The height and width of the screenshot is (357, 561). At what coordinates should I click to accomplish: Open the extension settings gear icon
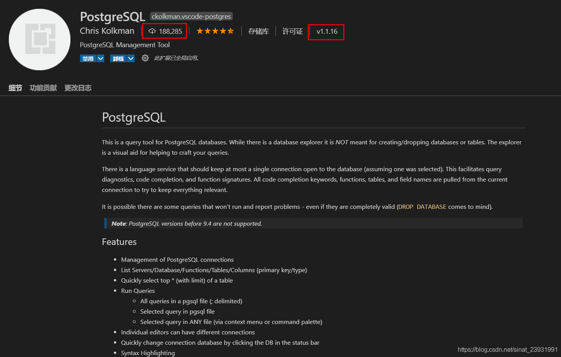145,58
